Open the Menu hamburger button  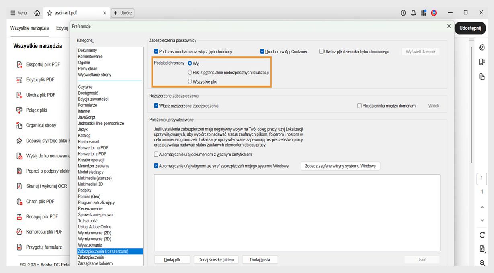[18, 13]
